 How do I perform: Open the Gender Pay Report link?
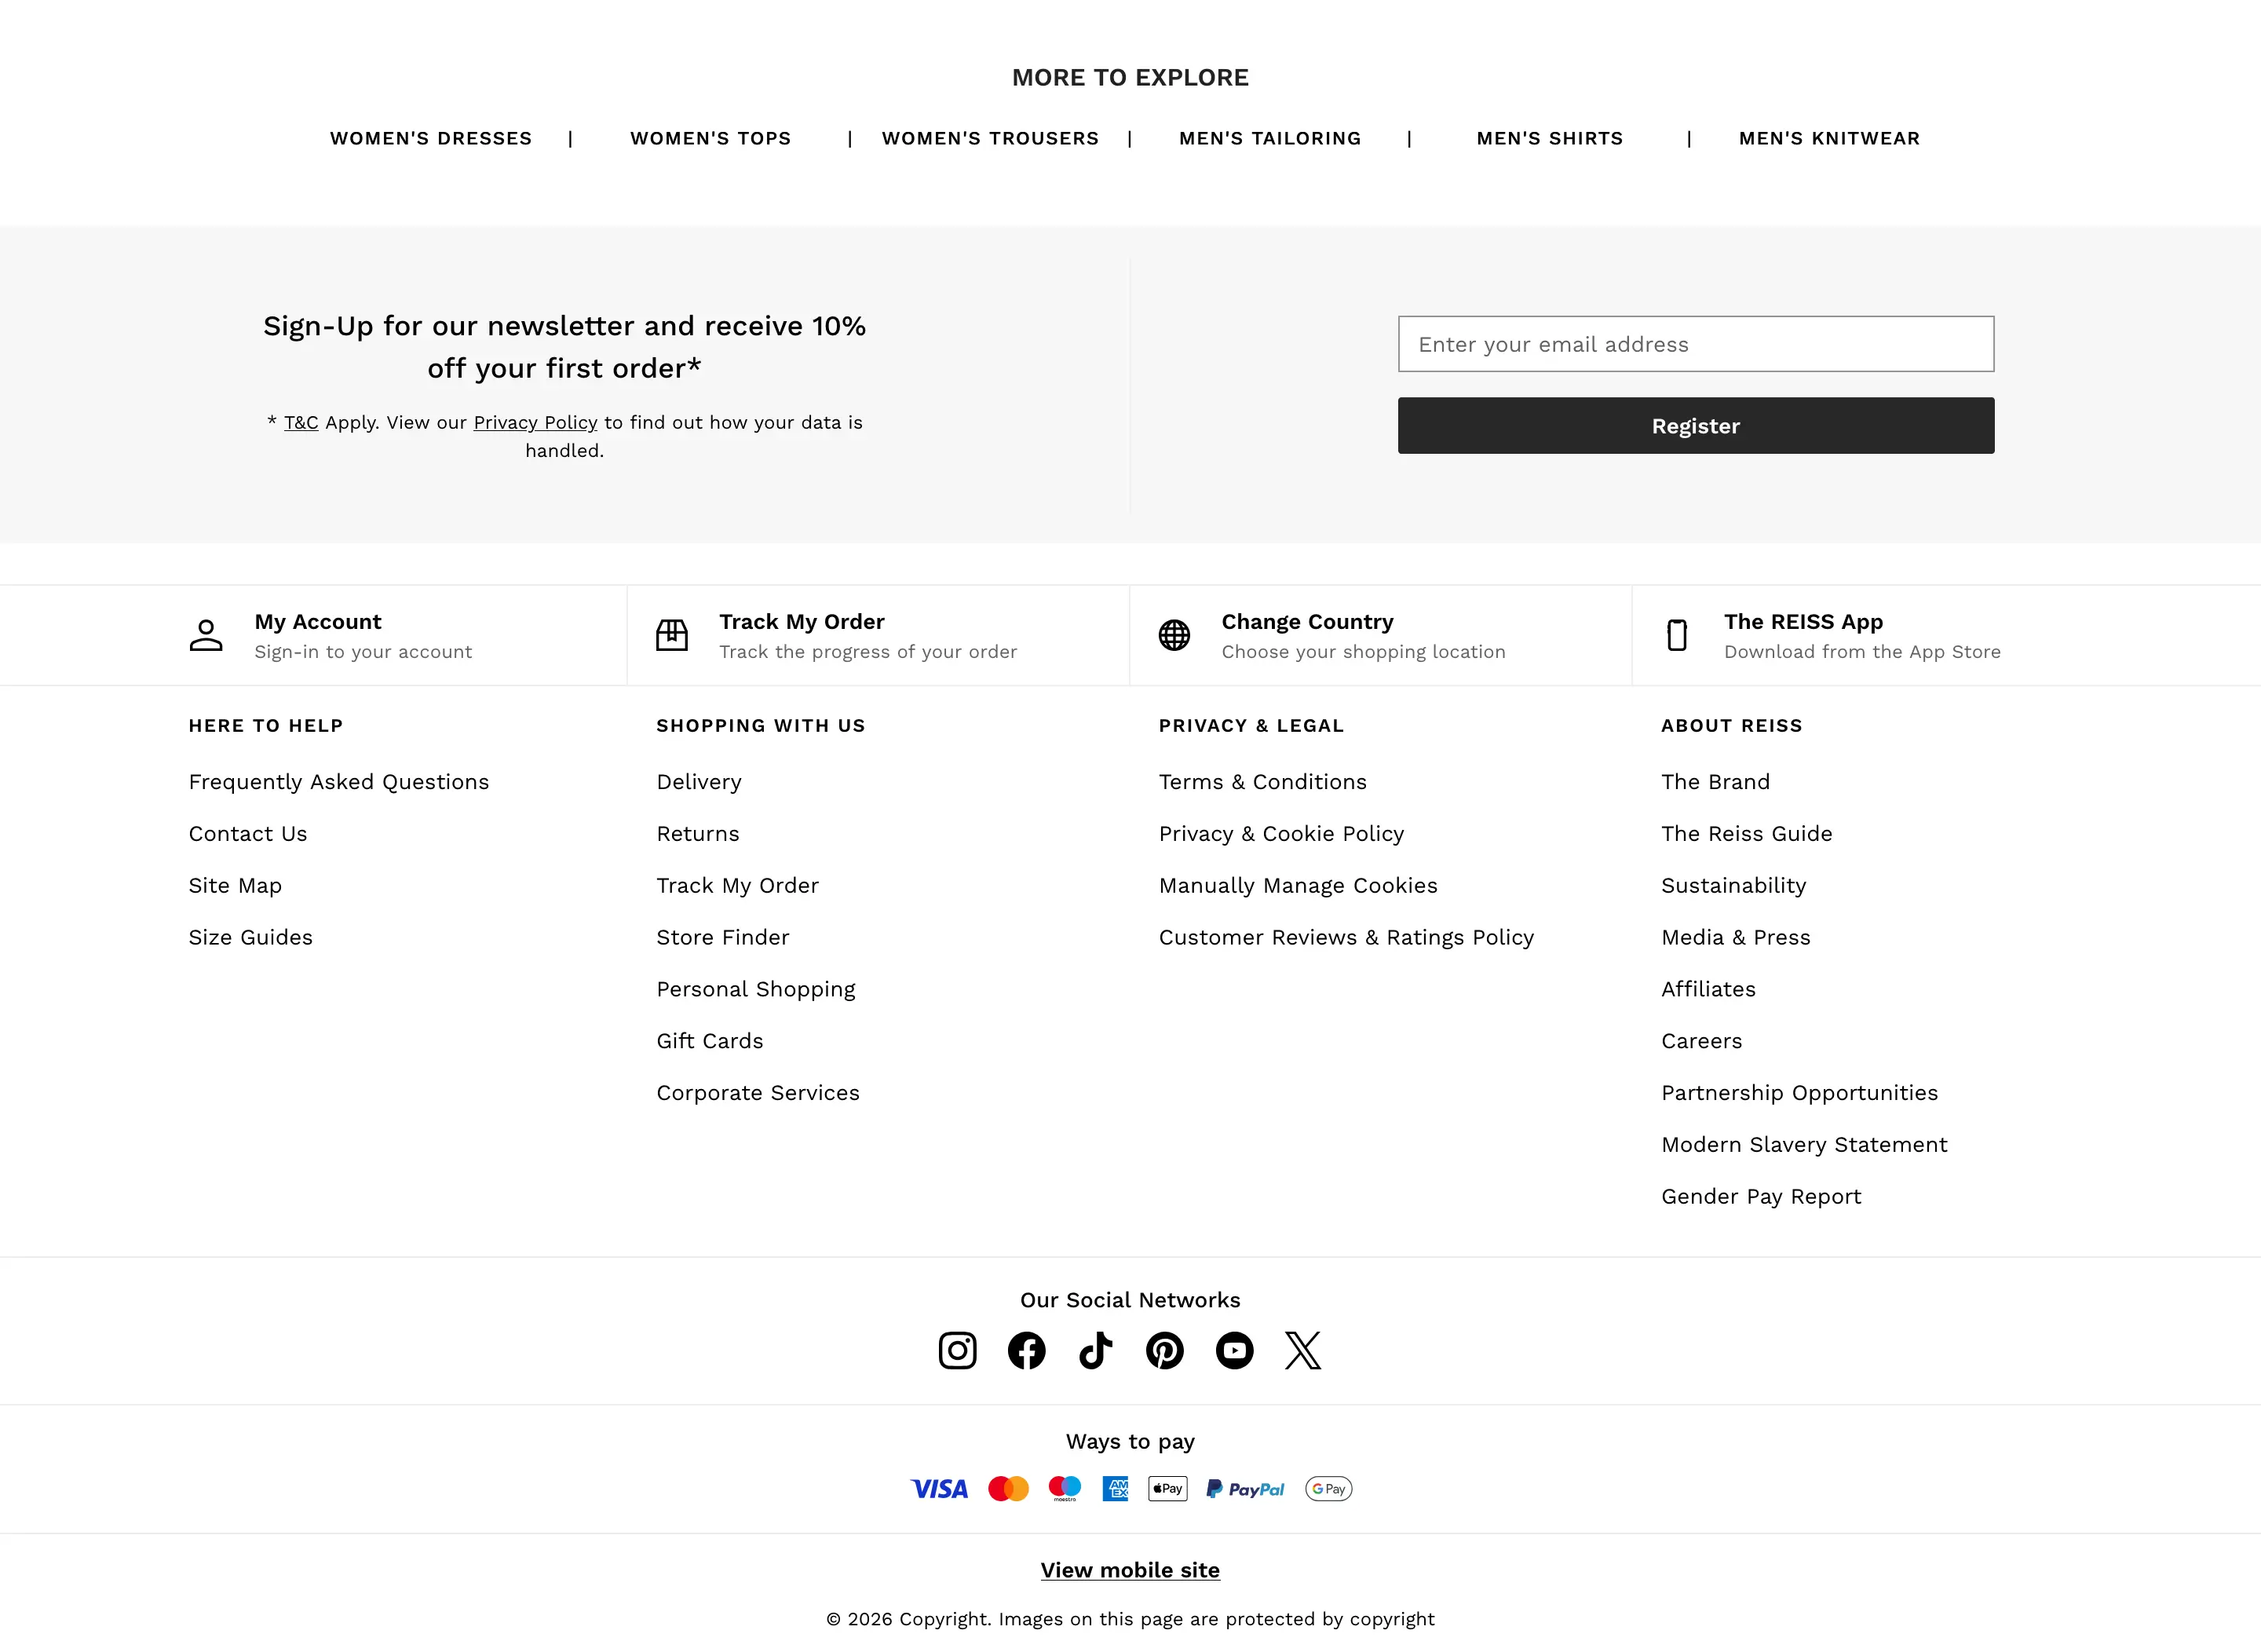[x=1762, y=1197]
